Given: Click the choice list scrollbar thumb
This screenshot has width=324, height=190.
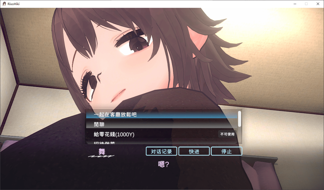Looking at the screenshot, I should pyautogui.click(x=240, y=119).
